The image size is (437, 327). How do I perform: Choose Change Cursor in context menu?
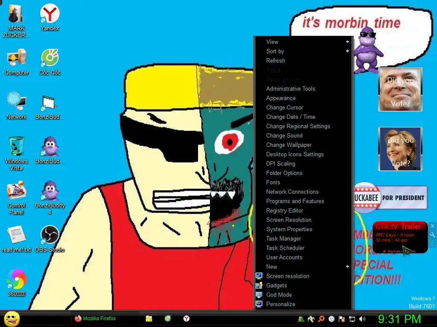click(x=304, y=107)
